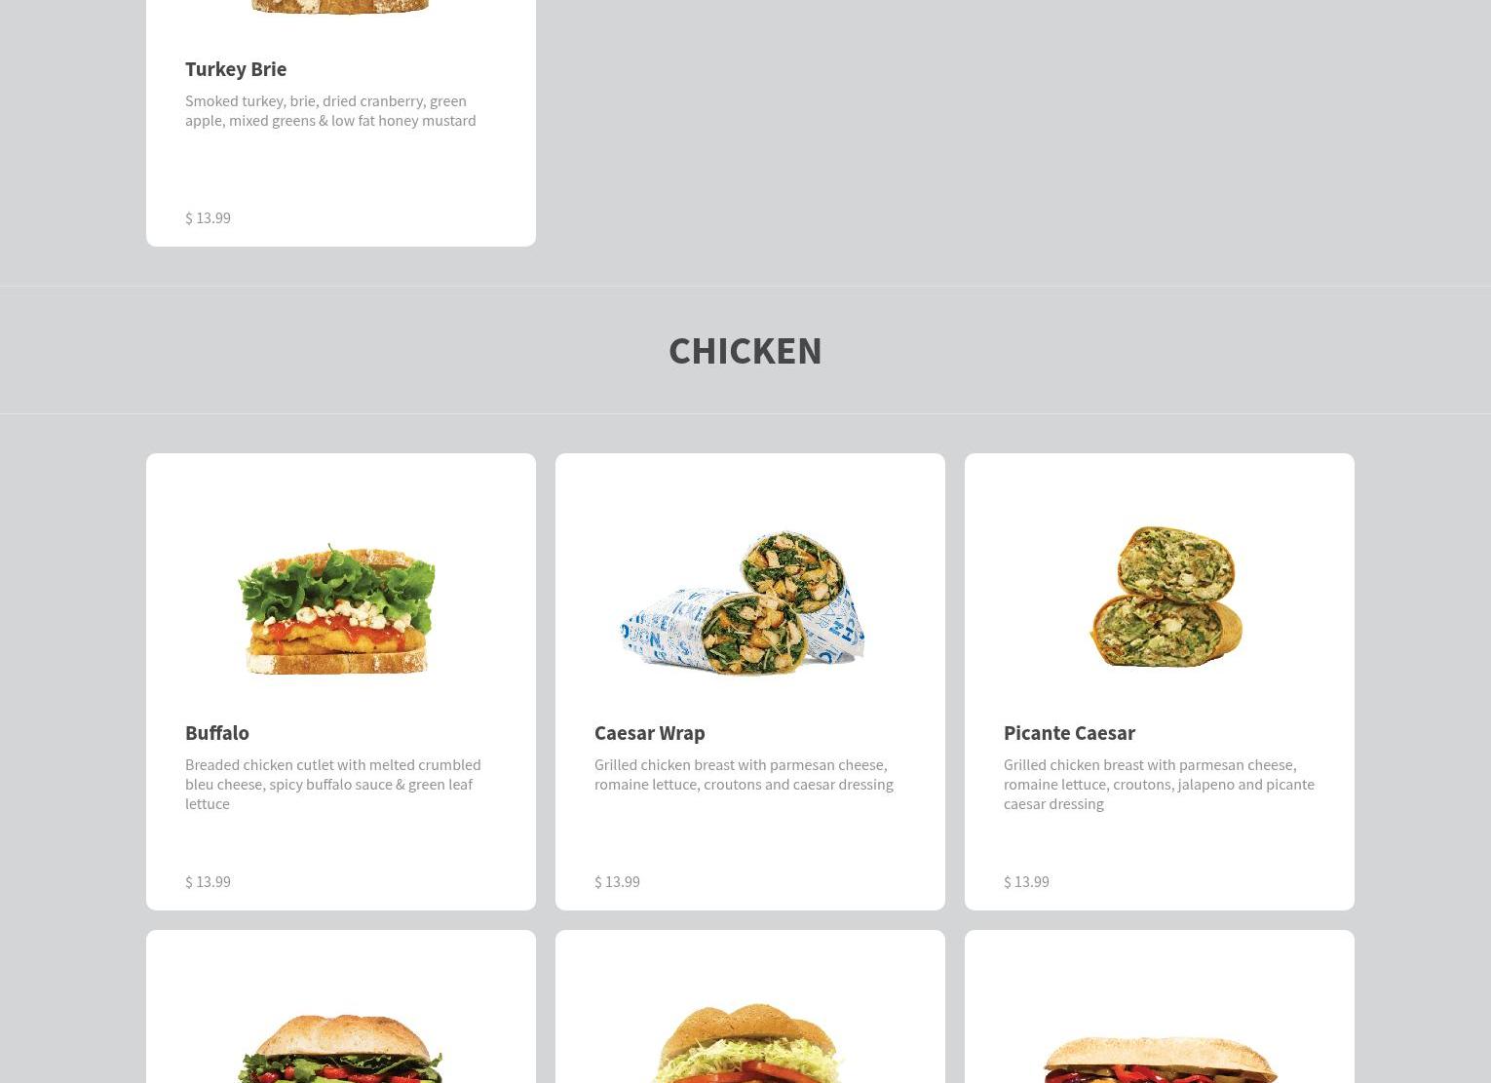Select the Caesar Wrap image
The image size is (1491, 1083).
(x=743, y=602)
